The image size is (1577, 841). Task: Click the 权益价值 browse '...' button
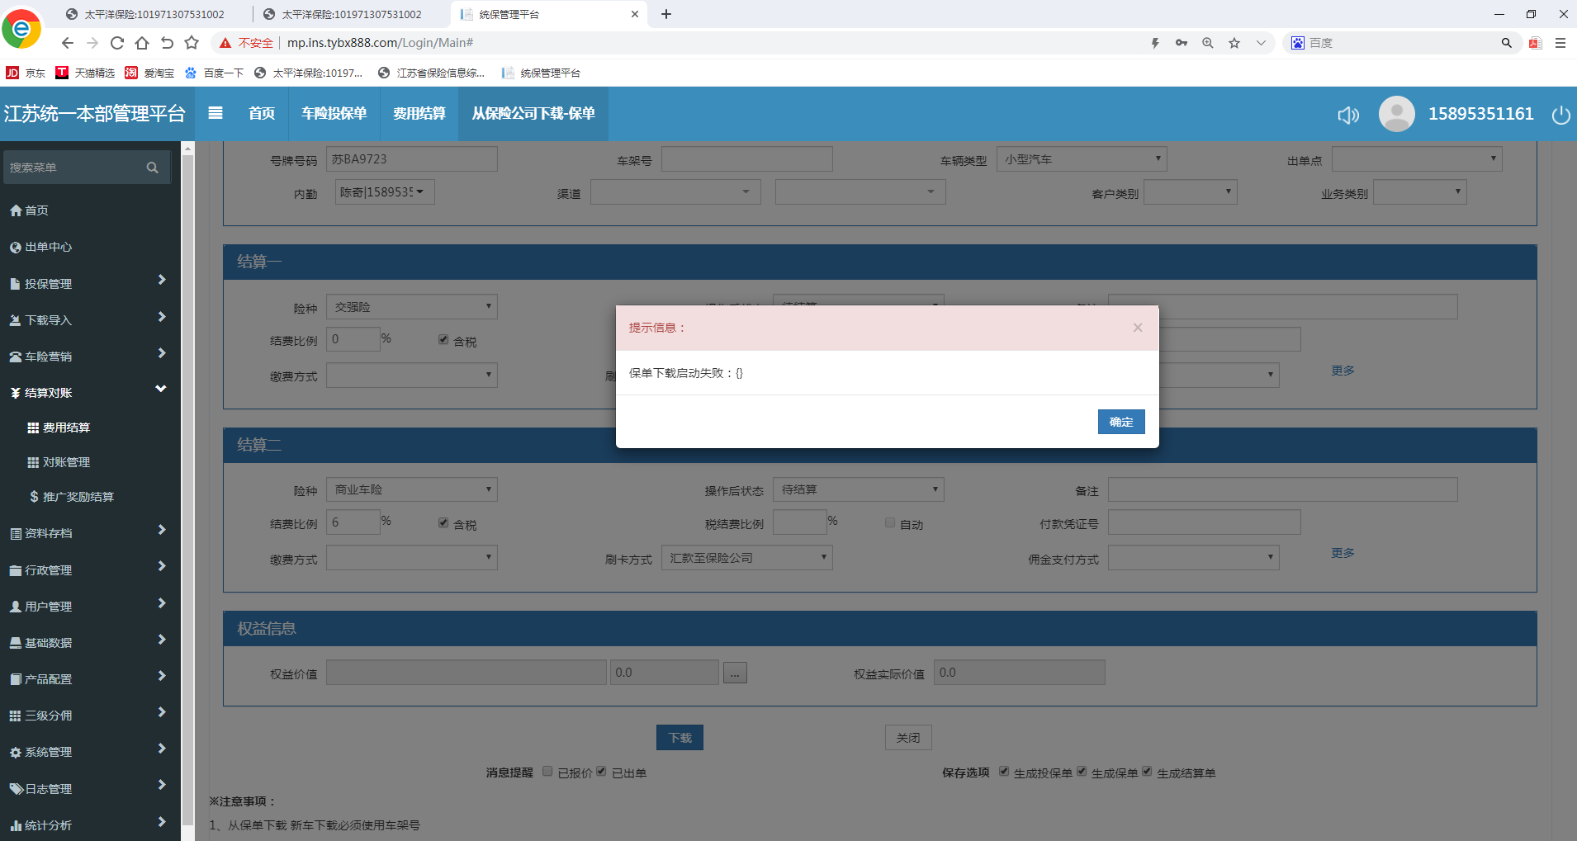[x=735, y=673]
